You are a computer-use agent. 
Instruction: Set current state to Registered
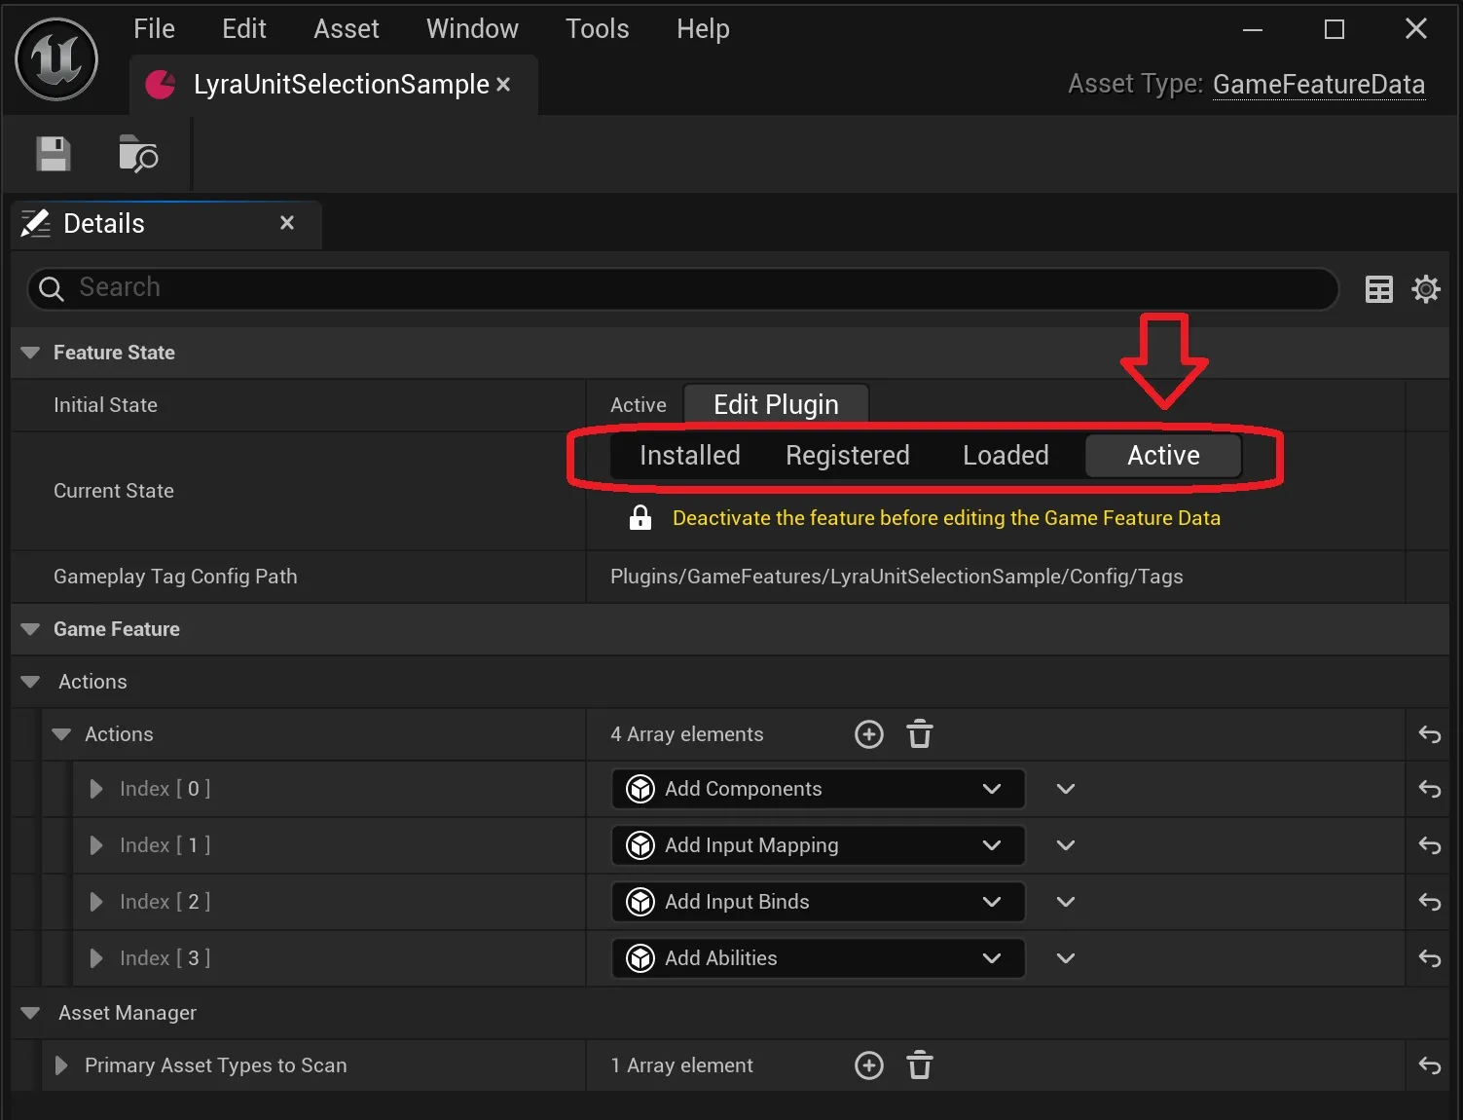click(x=848, y=456)
